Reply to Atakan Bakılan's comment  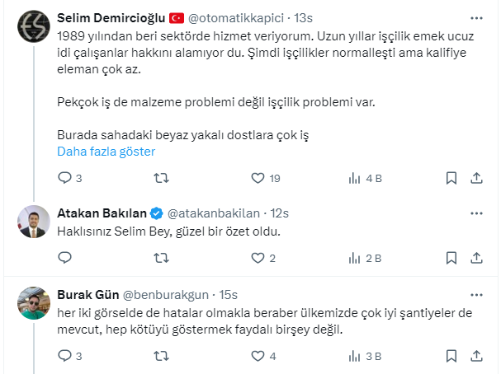click(64, 259)
